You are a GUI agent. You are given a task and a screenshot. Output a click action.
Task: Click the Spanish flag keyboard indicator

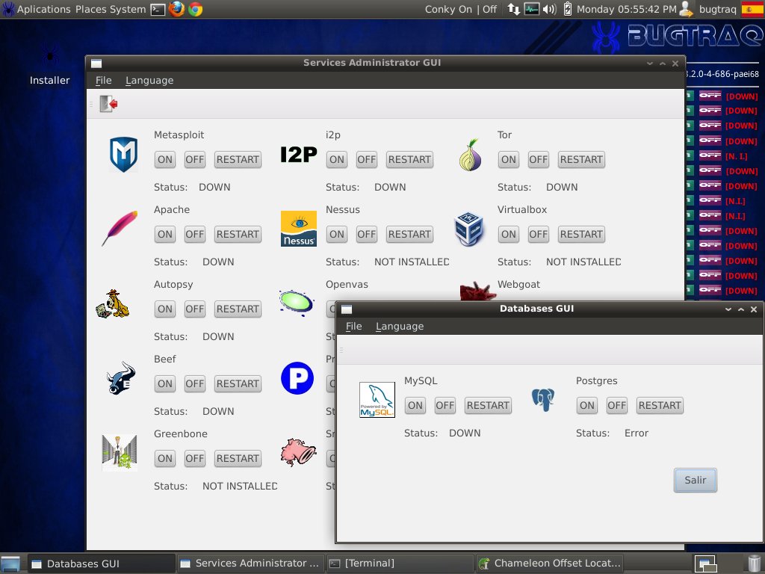pos(752,9)
